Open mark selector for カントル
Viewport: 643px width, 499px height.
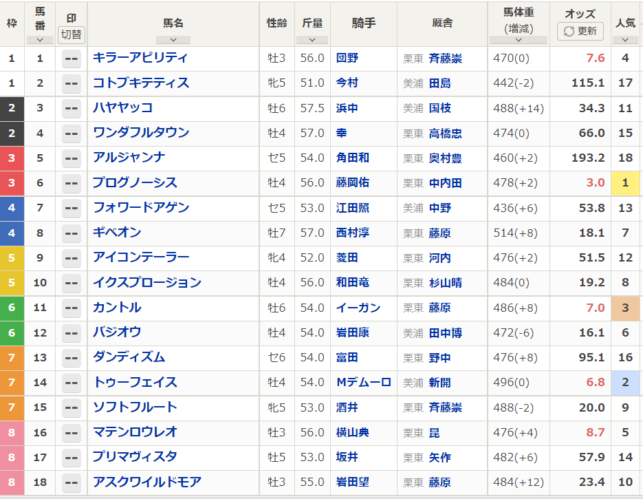pyautogui.click(x=72, y=308)
